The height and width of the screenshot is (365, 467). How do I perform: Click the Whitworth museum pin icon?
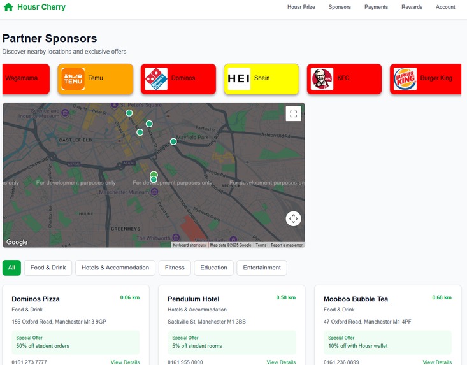click(176, 237)
